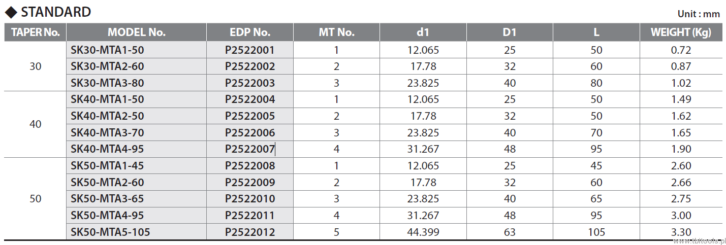This screenshot has height=245, width=726.
Task: Select the SK30-MTA1-50 model cell
Action: pos(107,50)
